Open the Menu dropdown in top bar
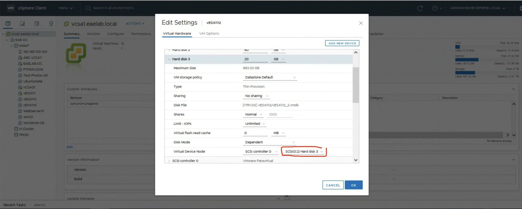Image resolution: width=522 pixels, height=209 pixels. pyautogui.click(x=66, y=8)
